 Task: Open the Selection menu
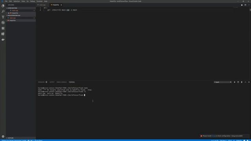16,1
